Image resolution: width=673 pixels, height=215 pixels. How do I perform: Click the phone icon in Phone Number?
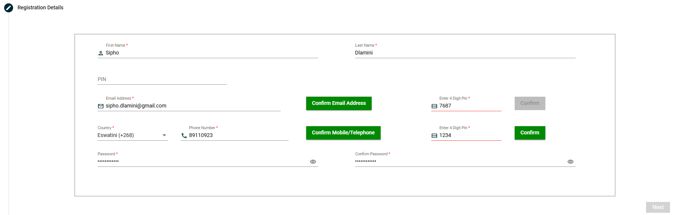tap(184, 136)
